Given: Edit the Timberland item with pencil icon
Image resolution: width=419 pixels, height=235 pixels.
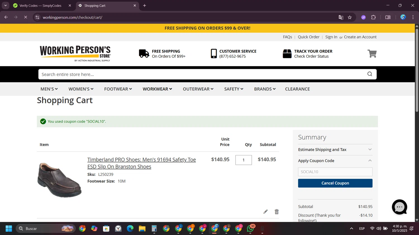Looking at the screenshot, I should pos(265,212).
